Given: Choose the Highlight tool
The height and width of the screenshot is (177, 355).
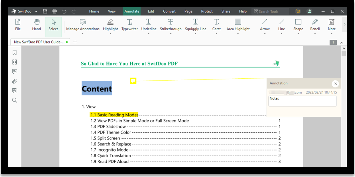Looking at the screenshot, I should coord(110,25).
